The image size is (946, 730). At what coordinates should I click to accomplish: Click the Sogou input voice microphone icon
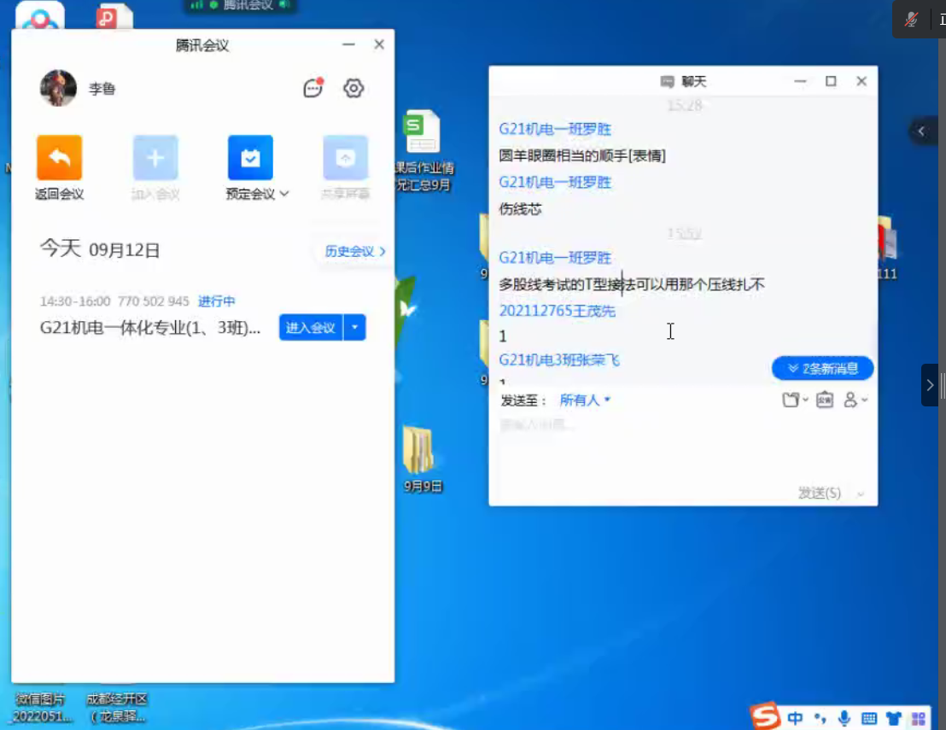point(844,718)
